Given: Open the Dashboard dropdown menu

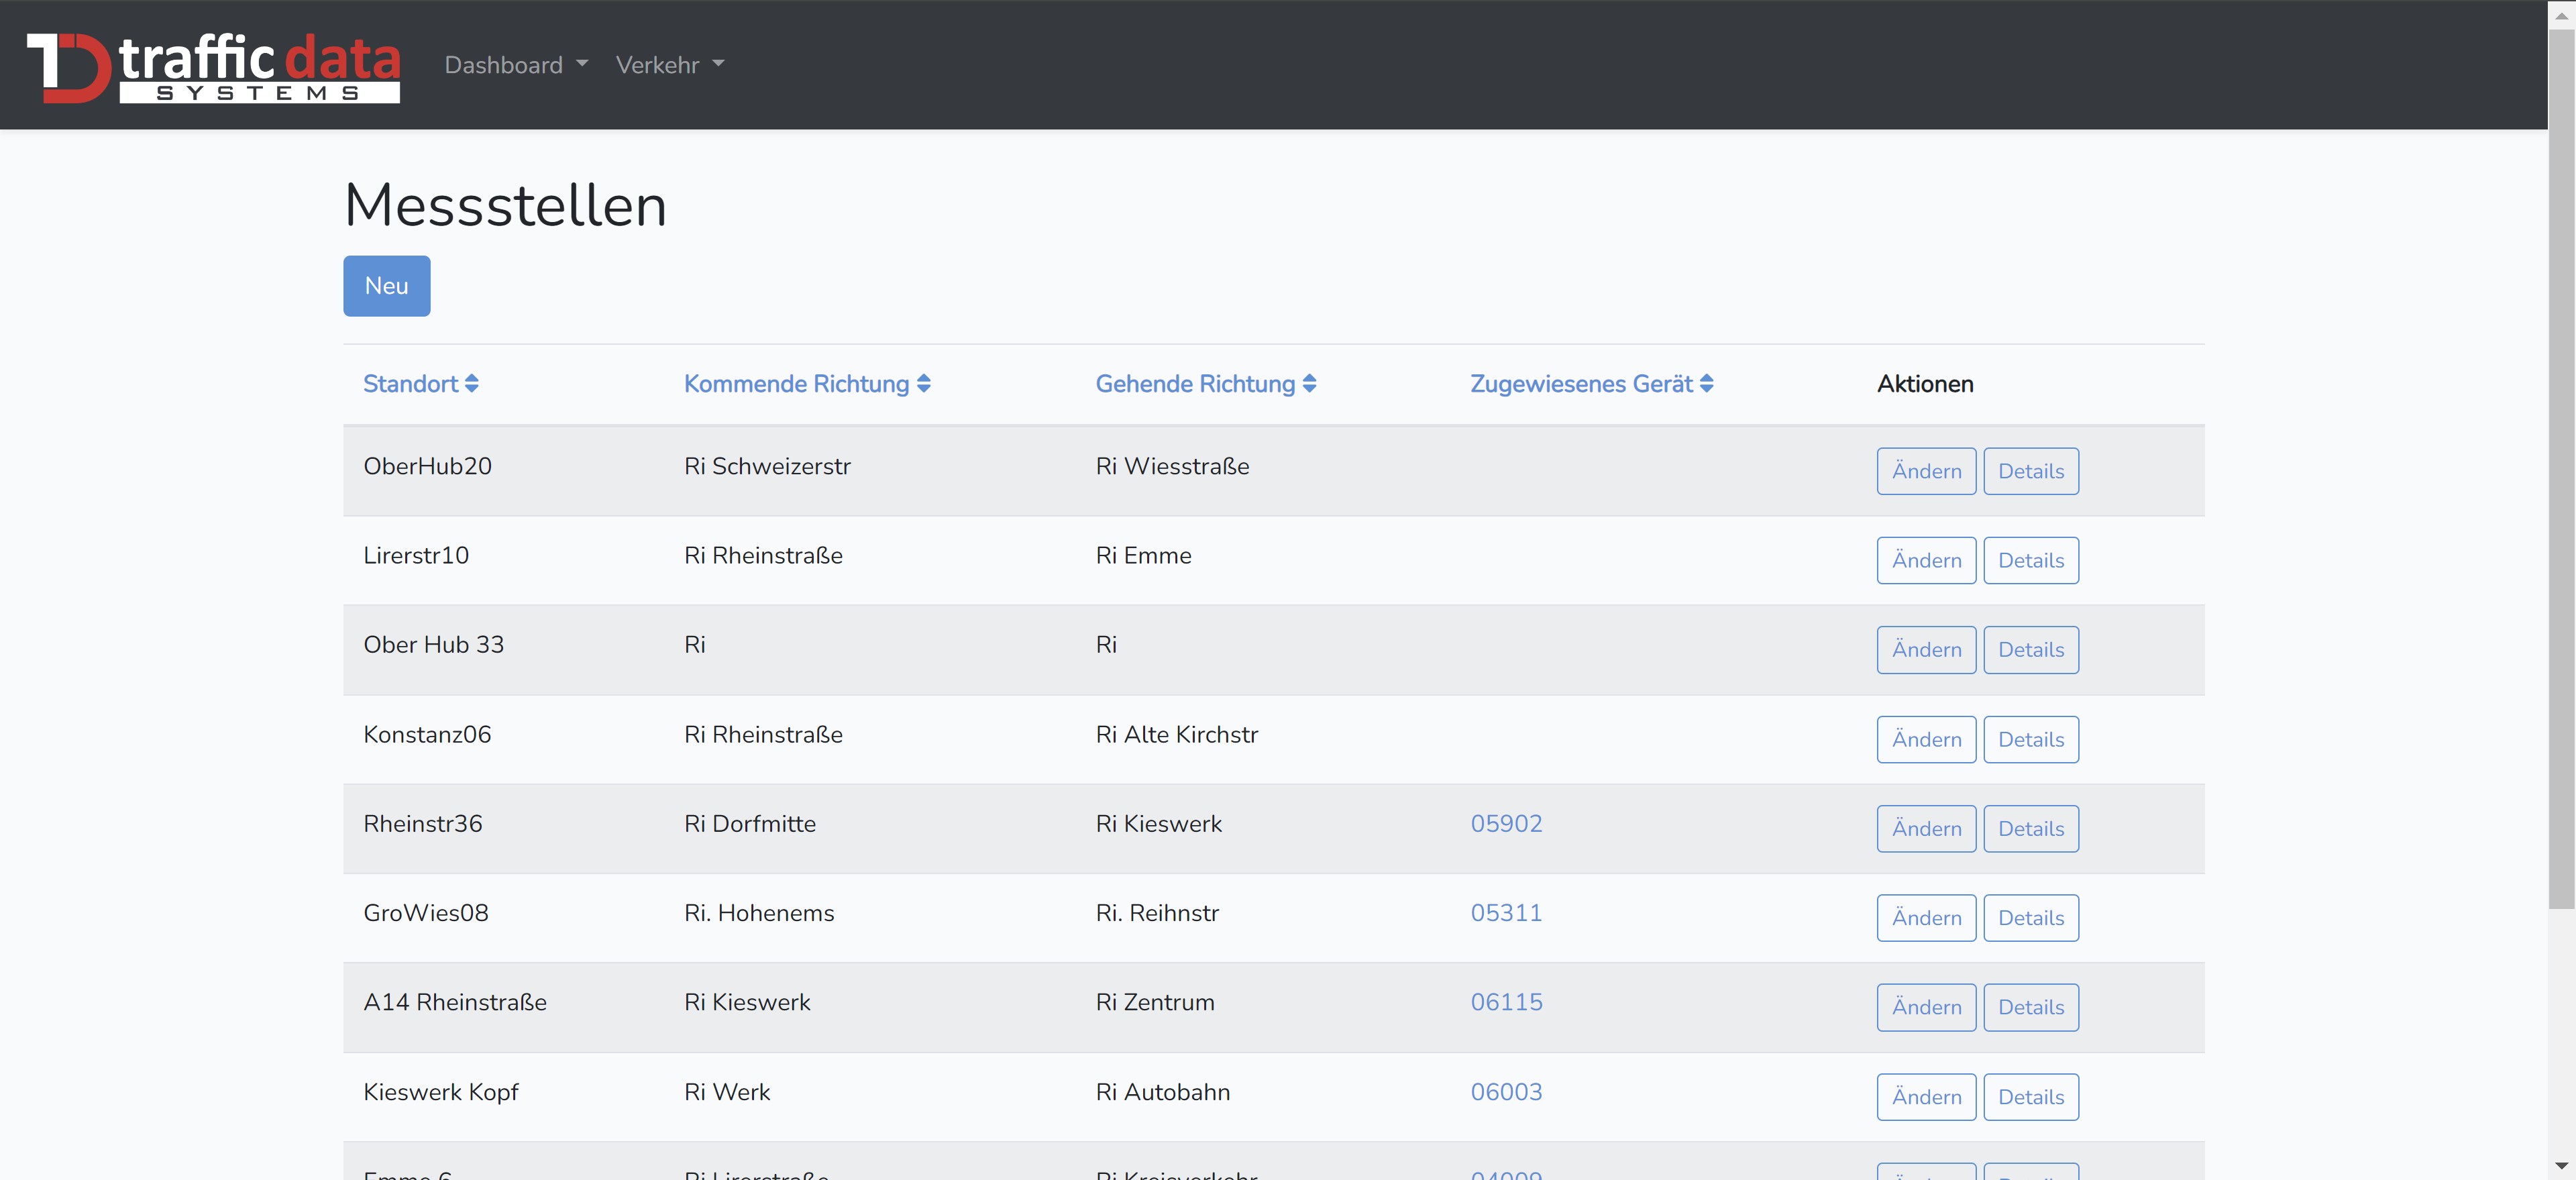Looking at the screenshot, I should tap(515, 65).
